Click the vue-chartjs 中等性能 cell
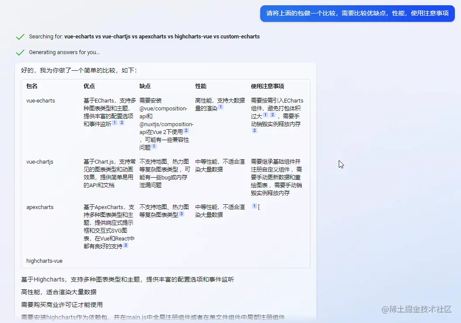The width and height of the screenshot is (461, 323). click(x=220, y=165)
